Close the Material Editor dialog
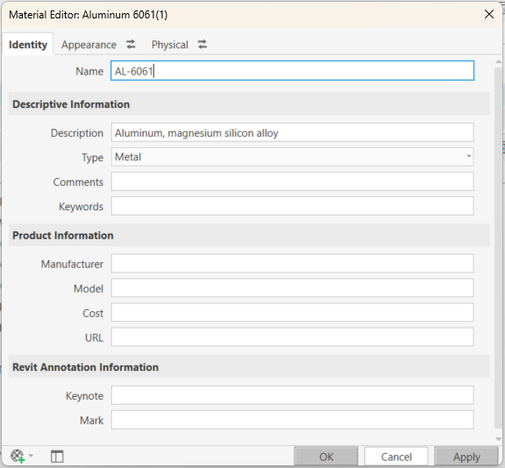Image resolution: width=505 pixels, height=468 pixels. [489, 14]
